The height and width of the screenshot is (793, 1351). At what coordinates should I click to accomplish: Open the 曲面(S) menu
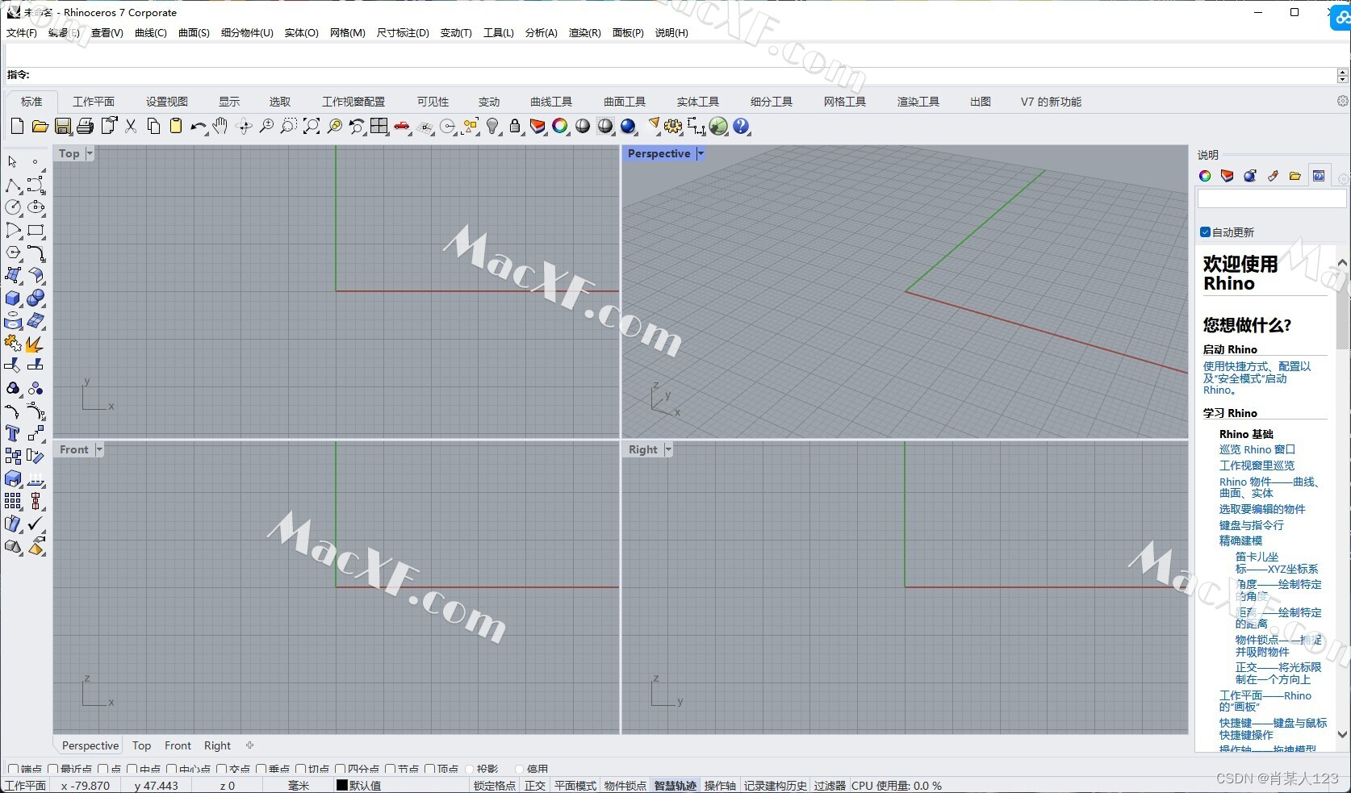click(x=194, y=33)
